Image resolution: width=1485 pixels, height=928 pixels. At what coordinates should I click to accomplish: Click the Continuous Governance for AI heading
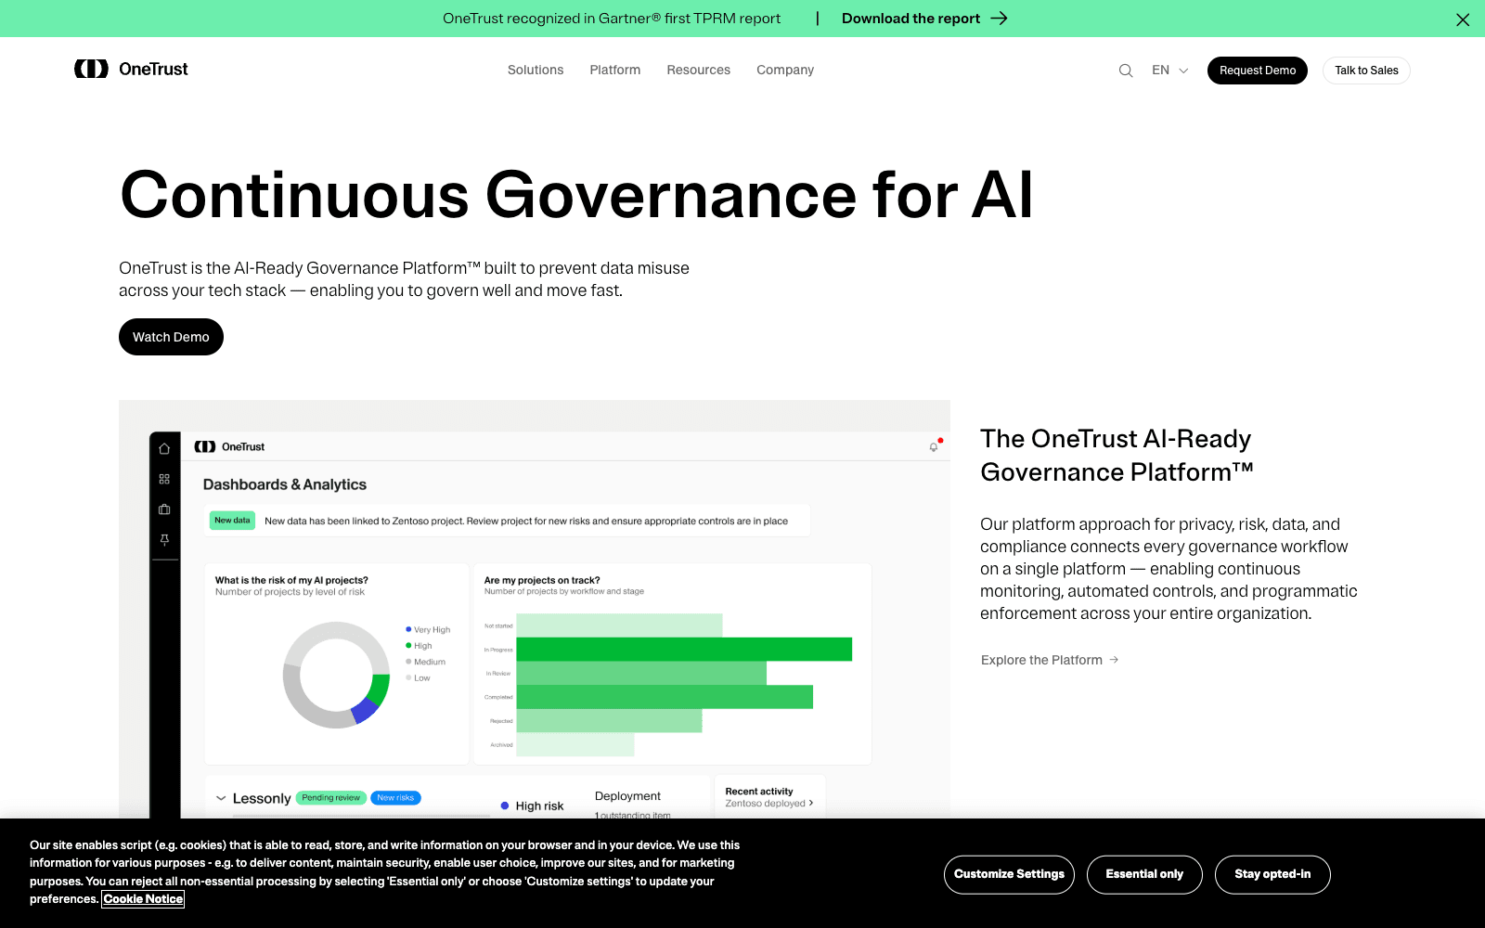[576, 195]
